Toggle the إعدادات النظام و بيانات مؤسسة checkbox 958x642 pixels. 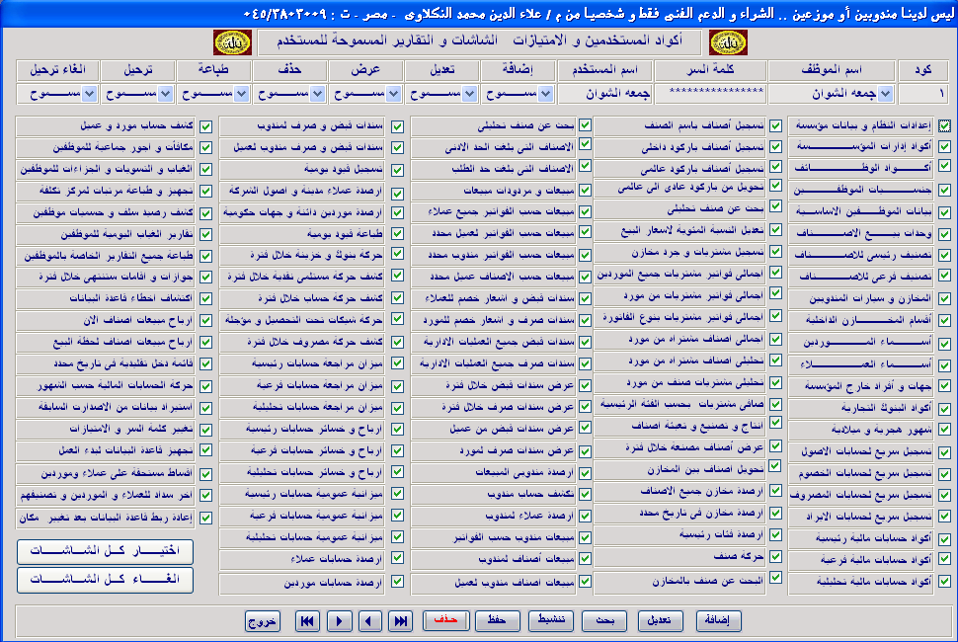pyautogui.click(x=945, y=126)
